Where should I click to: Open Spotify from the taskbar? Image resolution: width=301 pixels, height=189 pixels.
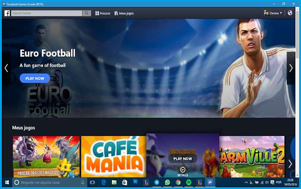[189, 182]
